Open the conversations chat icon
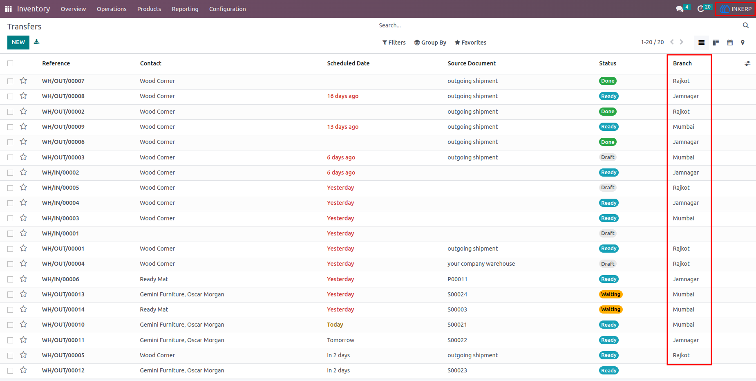The height and width of the screenshot is (381, 756). click(680, 9)
